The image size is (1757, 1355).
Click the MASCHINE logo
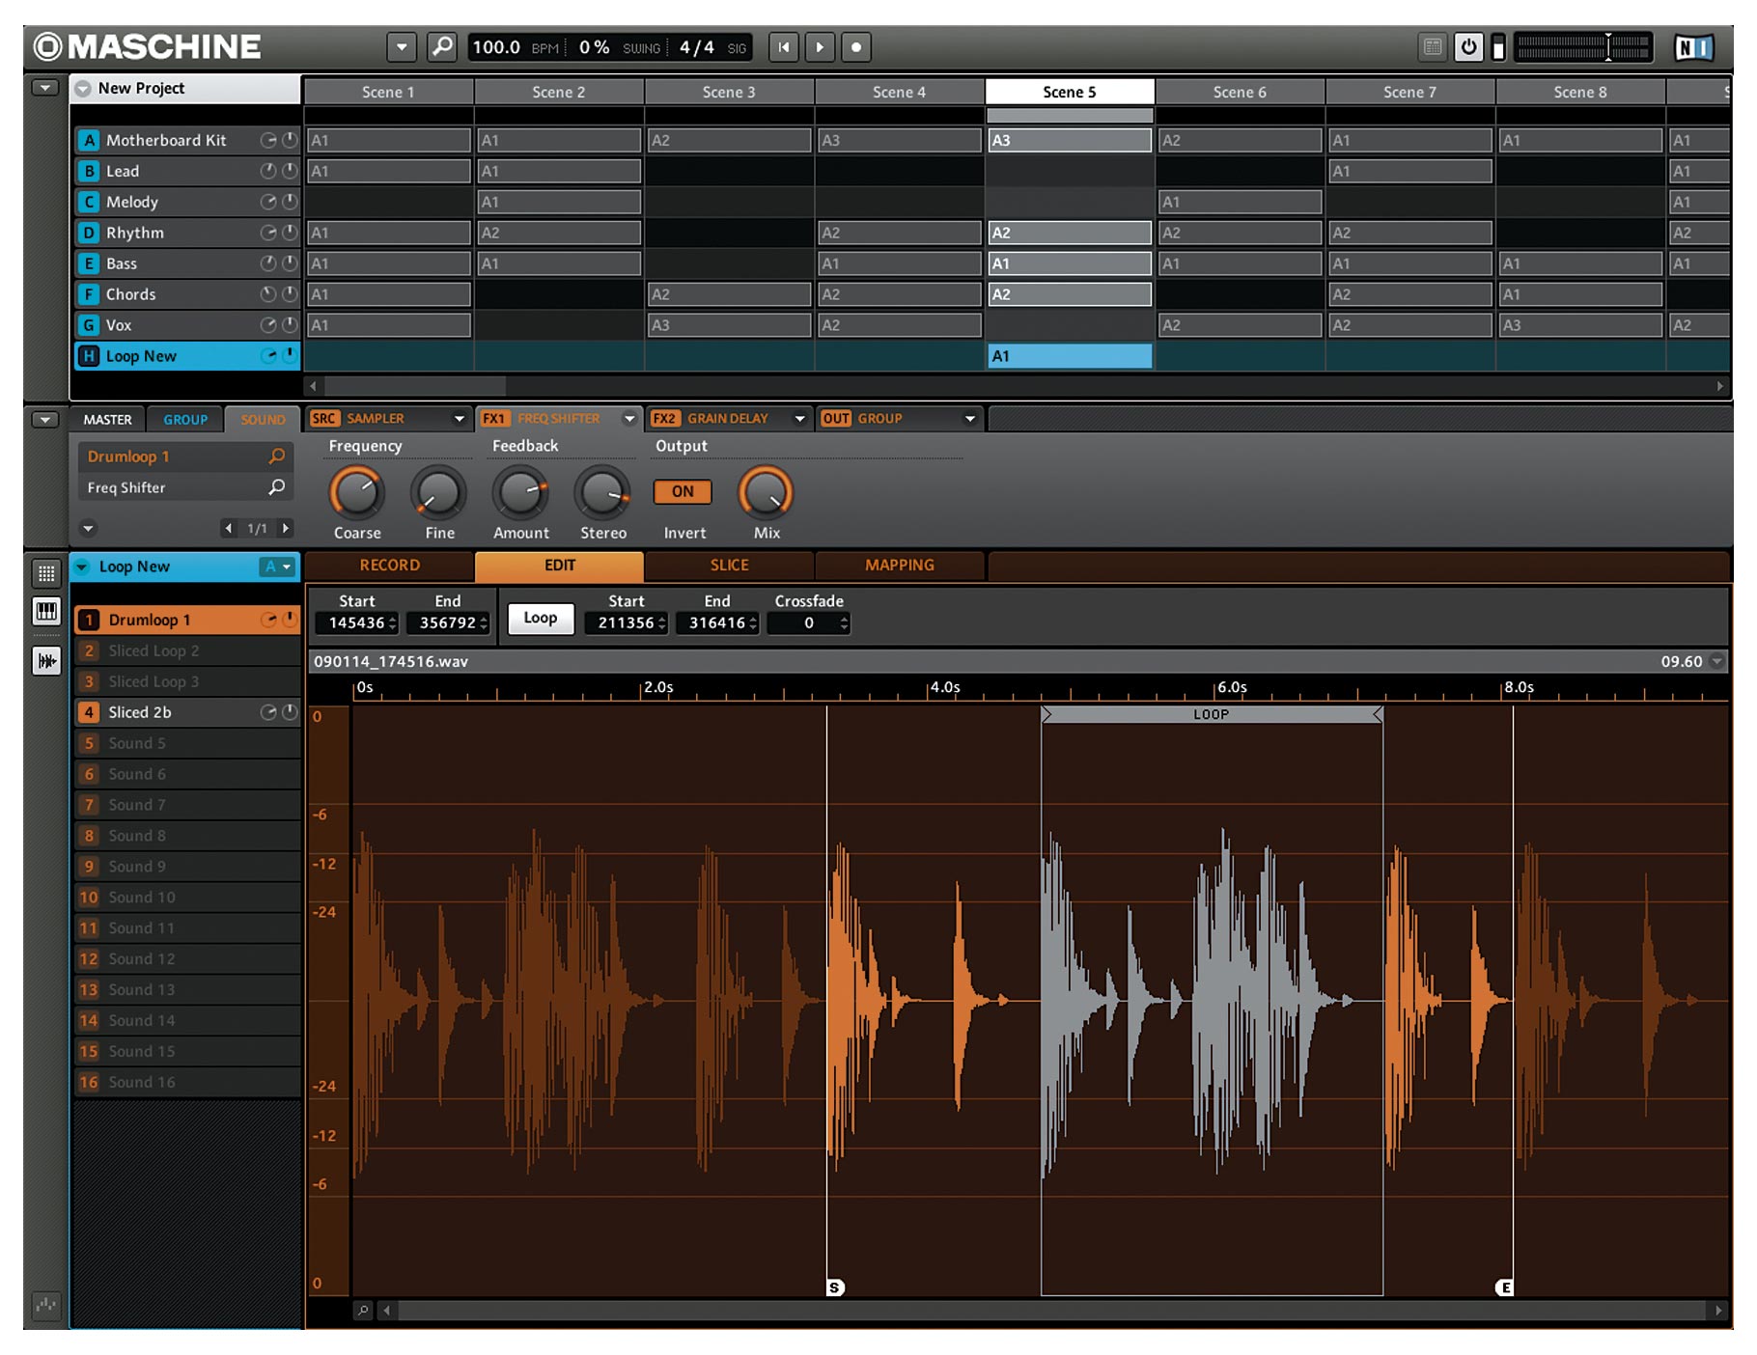[x=147, y=46]
